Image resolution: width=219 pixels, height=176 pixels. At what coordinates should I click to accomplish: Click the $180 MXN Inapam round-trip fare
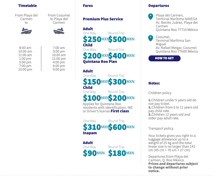(121, 153)
